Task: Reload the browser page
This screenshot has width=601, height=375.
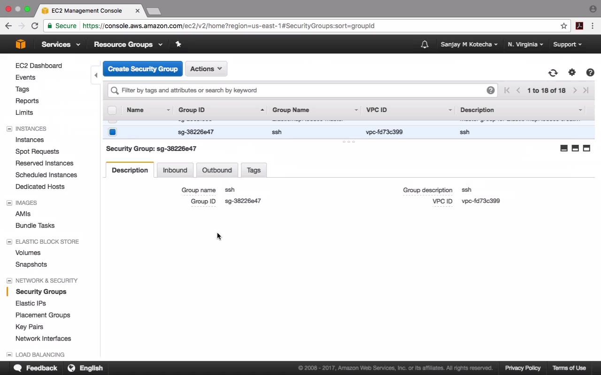Action: pyautogui.click(x=35, y=26)
